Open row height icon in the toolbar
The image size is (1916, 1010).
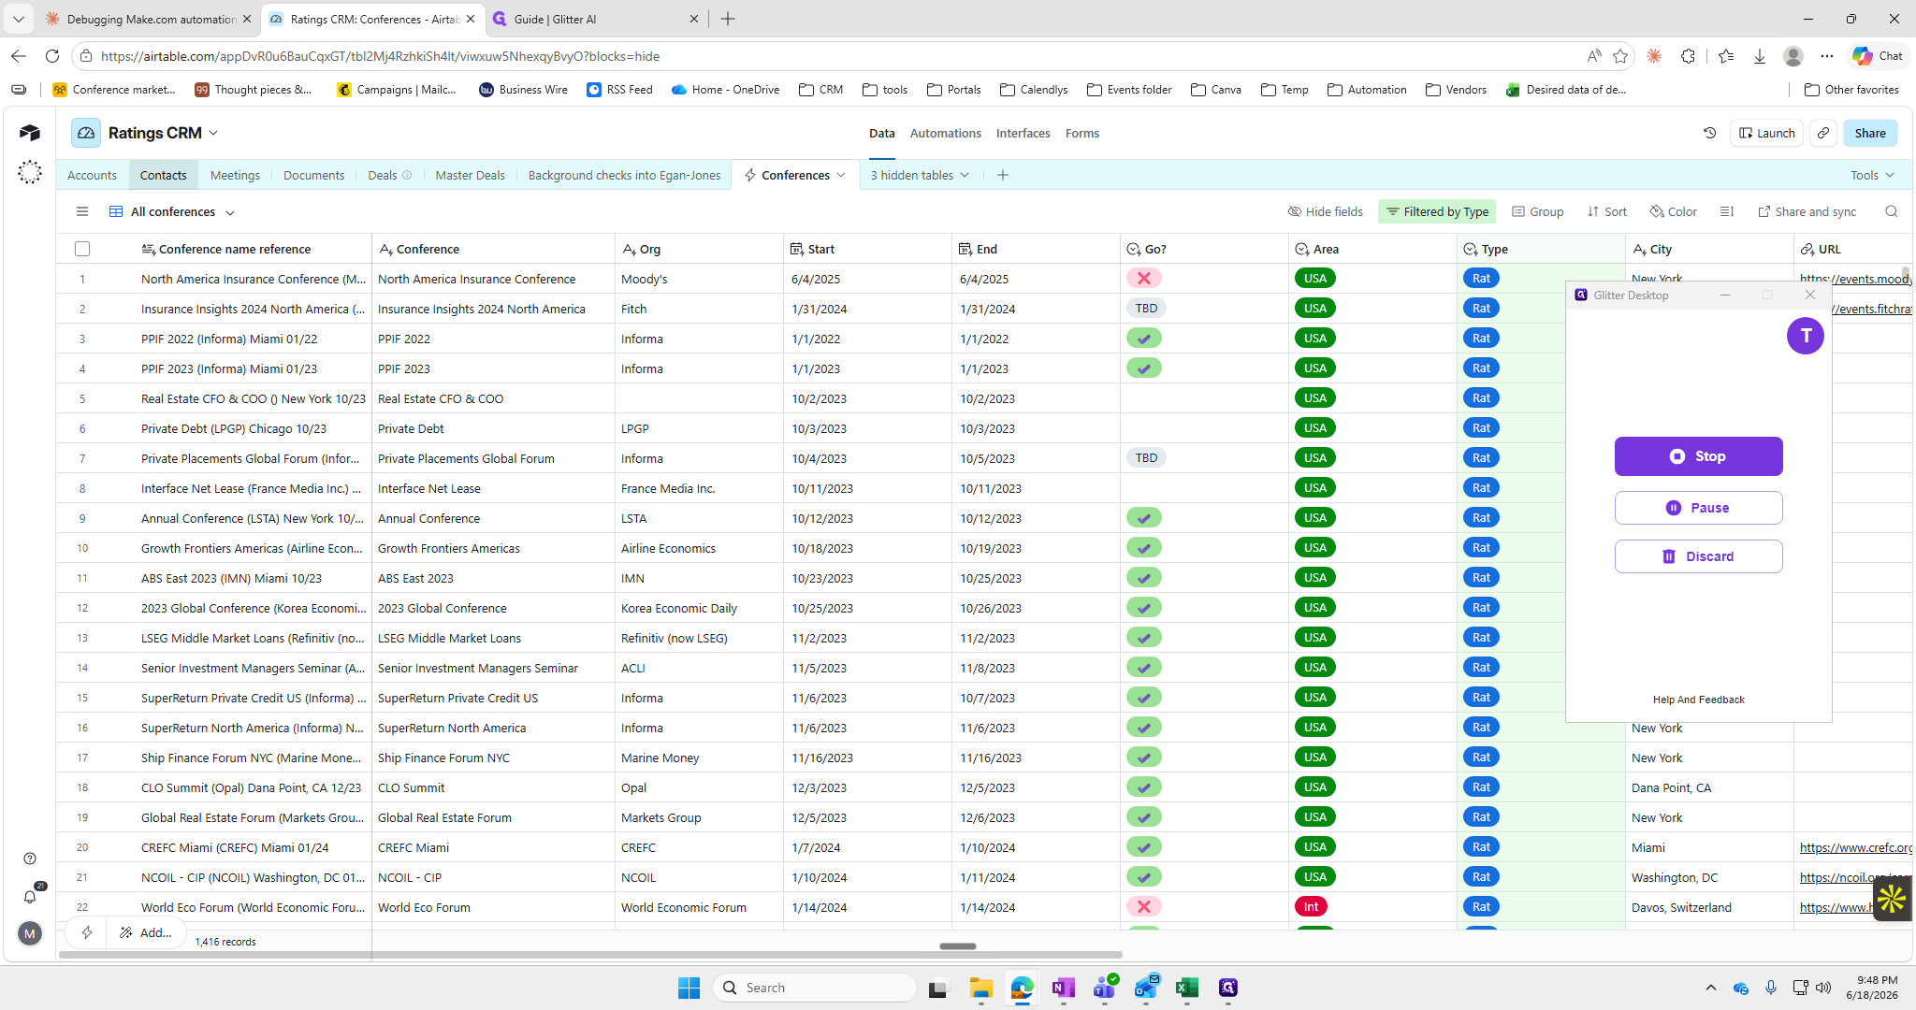(1727, 211)
